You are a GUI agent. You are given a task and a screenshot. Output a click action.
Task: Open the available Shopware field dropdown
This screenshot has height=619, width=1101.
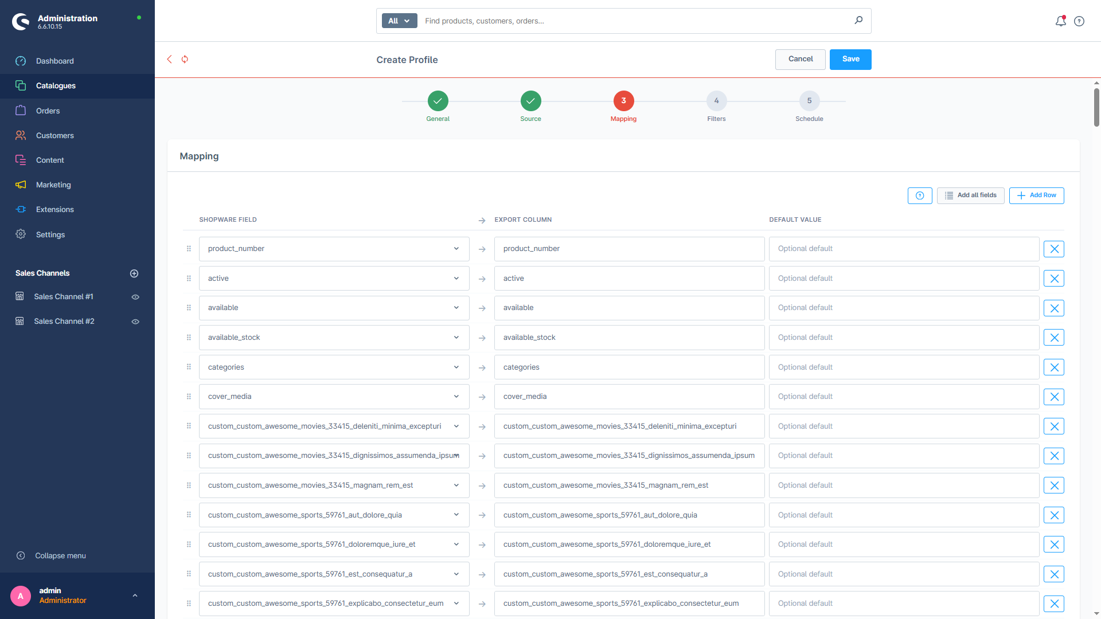point(334,308)
